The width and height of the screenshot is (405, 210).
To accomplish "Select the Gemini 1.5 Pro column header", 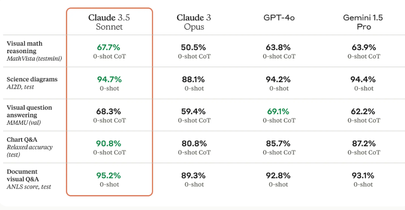I will (363, 22).
